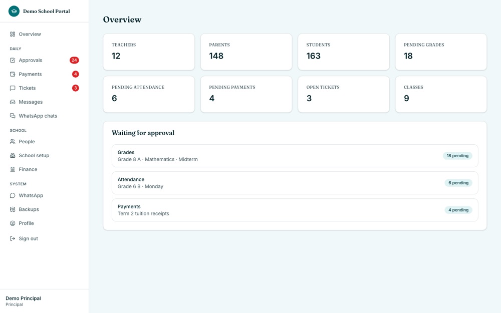Click the Sign out arrow icon
The height and width of the screenshot is (313, 501).
coord(13,238)
